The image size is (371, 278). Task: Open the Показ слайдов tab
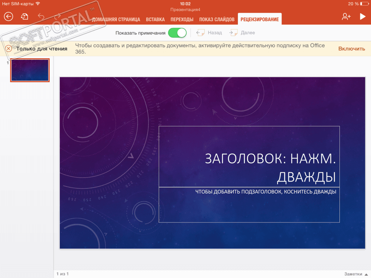217,19
